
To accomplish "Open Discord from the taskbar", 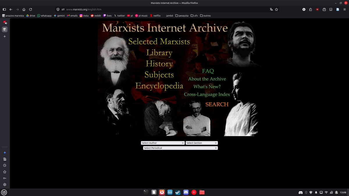I will 186,192.
